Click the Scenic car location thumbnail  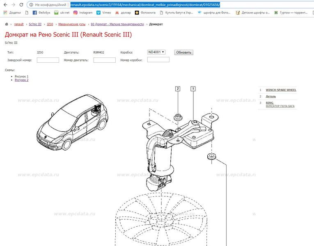pos(72,123)
